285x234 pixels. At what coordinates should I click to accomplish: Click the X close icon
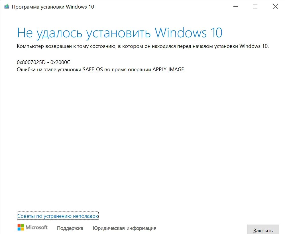(275, 6)
